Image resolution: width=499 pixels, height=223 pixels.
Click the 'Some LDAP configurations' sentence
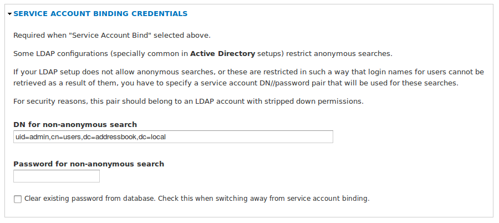tap(203, 53)
